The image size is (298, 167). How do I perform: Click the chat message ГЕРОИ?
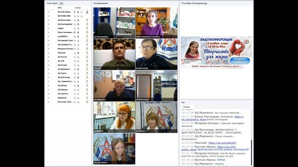point(221,160)
